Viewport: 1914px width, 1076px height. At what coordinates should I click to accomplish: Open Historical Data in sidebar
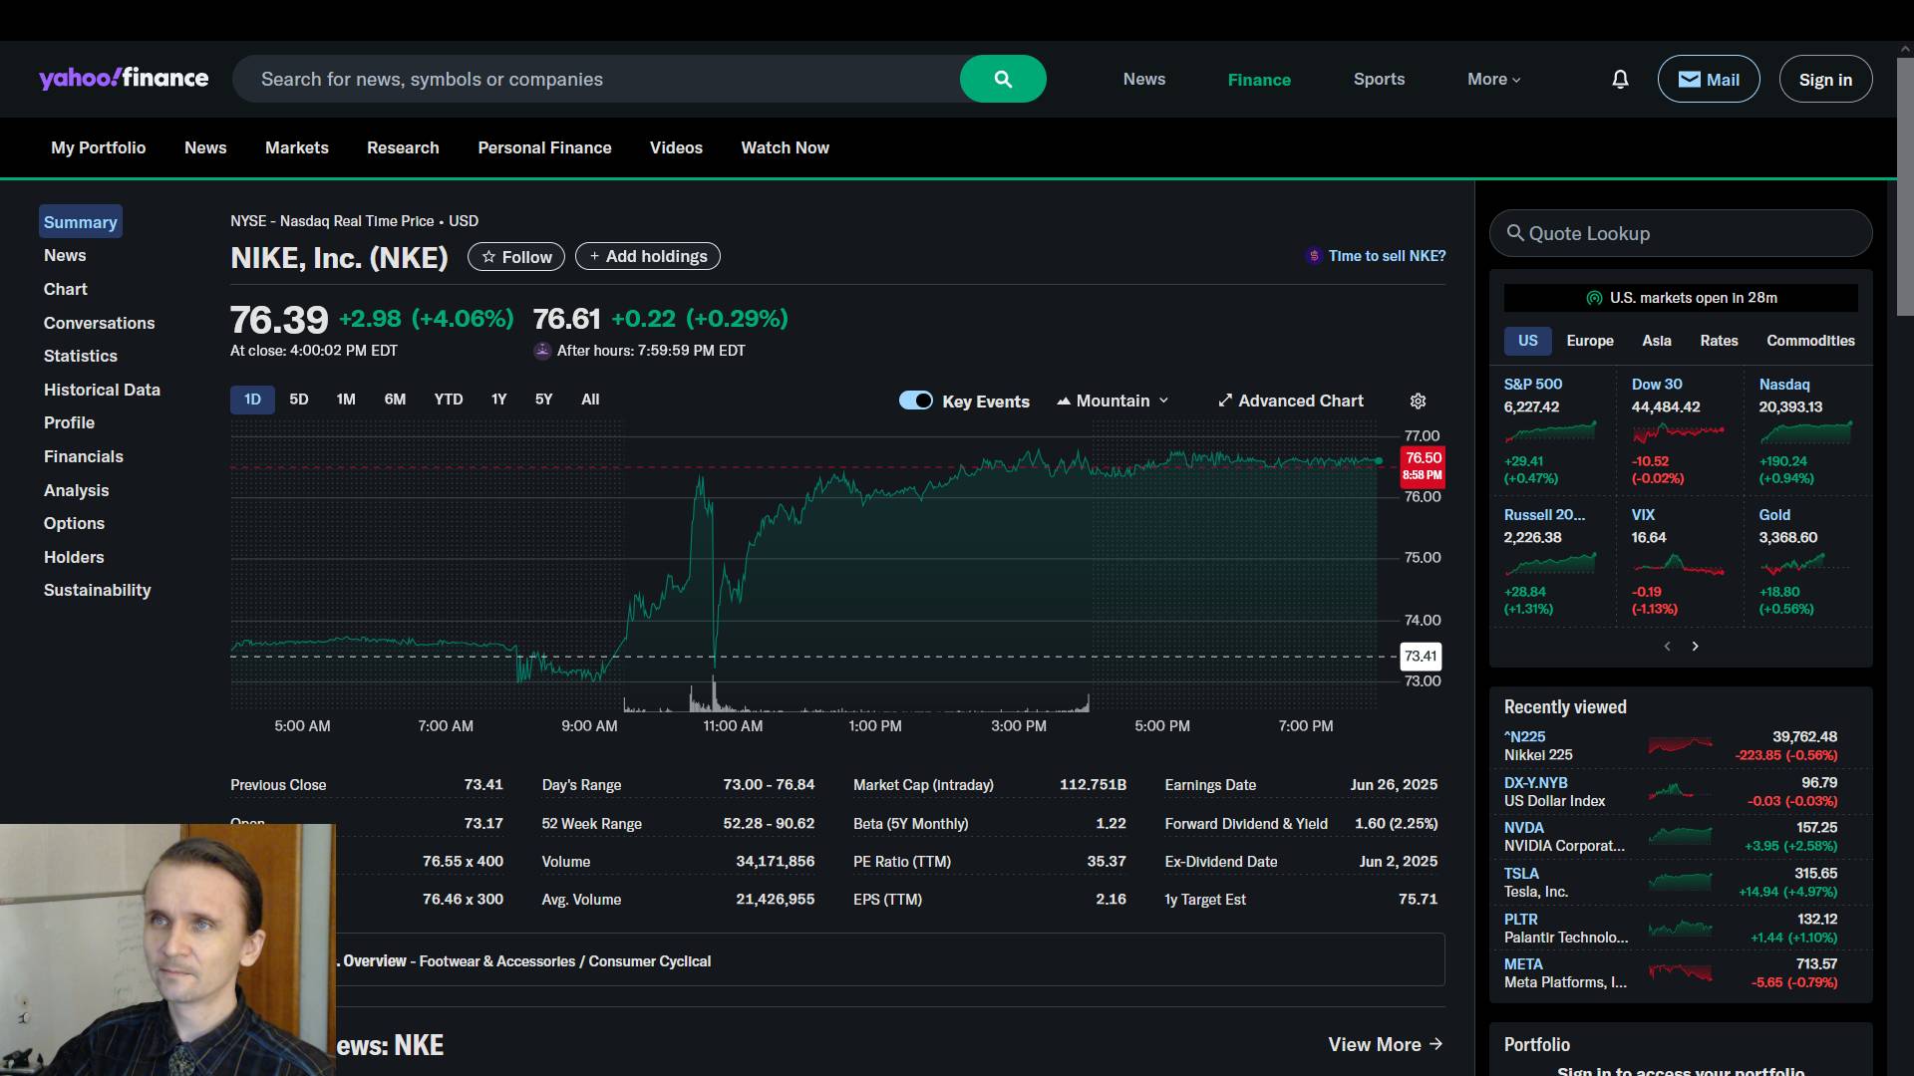pyautogui.click(x=102, y=390)
